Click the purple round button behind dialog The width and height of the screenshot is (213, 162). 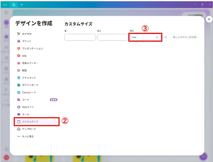[203, 156]
